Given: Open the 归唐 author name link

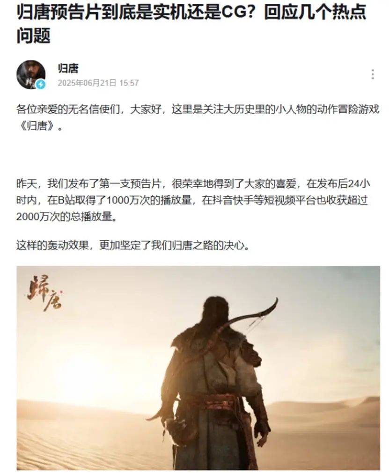Looking at the screenshot, I should point(68,68).
